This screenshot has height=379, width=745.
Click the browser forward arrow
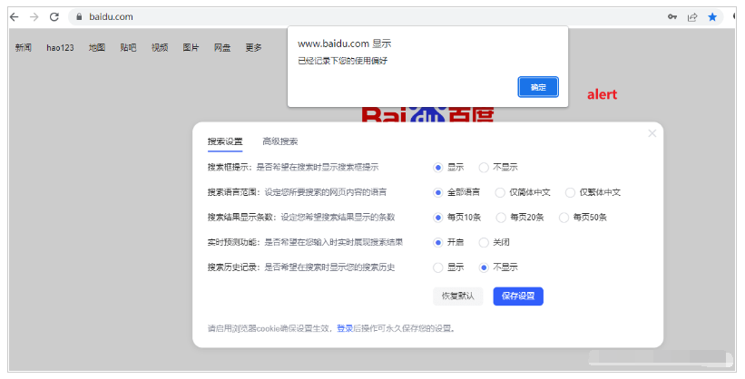(x=34, y=17)
